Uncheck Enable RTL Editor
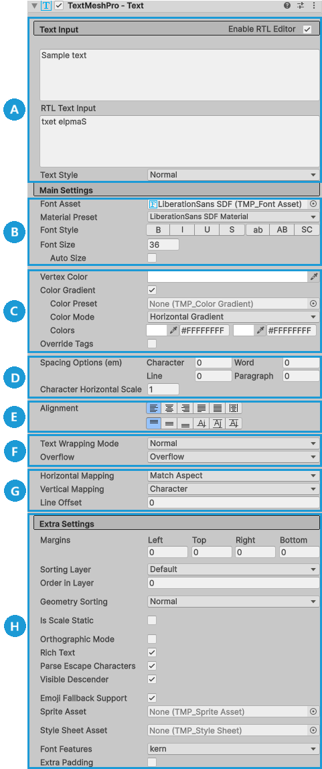The image size is (322, 769). [x=307, y=29]
